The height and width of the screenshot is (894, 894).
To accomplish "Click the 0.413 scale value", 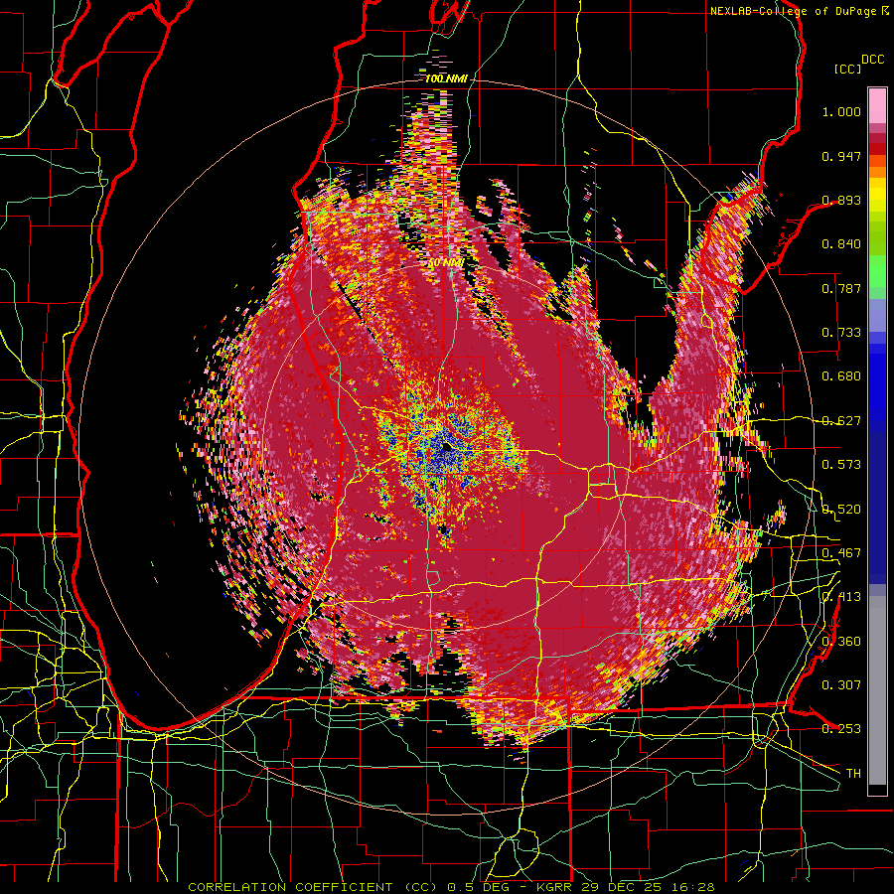I will [x=841, y=597].
